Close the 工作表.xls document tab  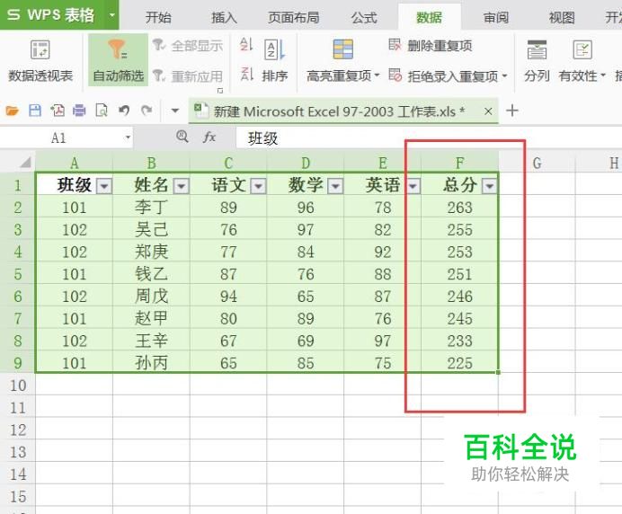click(x=488, y=111)
